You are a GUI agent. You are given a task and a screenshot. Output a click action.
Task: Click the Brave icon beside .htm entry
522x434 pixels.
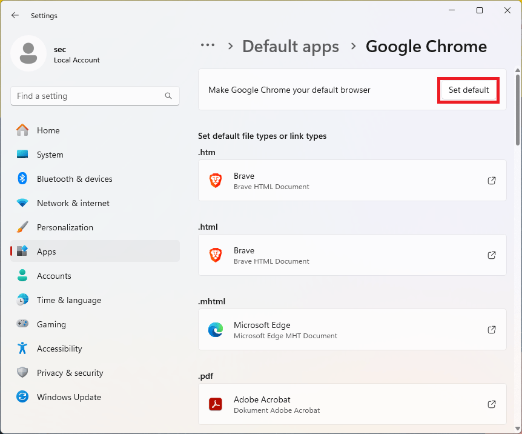pos(216,180)
